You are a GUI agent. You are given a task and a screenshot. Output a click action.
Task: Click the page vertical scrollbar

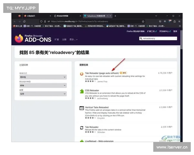181,39
